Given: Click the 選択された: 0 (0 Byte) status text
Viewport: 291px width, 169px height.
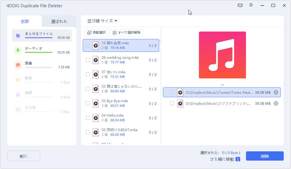Looking at the screenshot, I should pyautogui.click(x=220, y=153).
